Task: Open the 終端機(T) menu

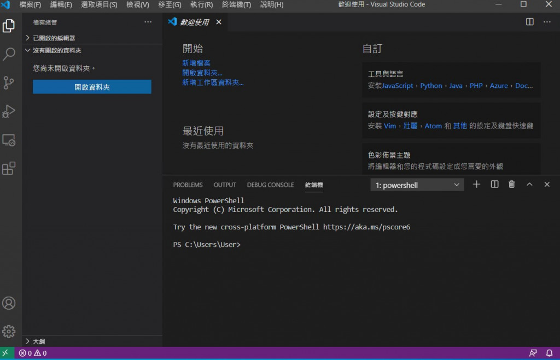Action: [x=236, y=4]
